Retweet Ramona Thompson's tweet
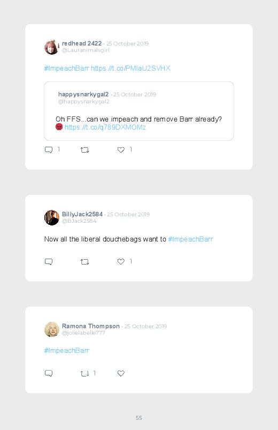This screenshot has width=278, height=430. [84, 374]
